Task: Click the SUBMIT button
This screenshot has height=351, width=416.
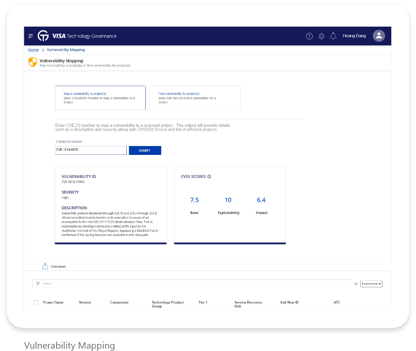Action: click(x=145, y=150)
